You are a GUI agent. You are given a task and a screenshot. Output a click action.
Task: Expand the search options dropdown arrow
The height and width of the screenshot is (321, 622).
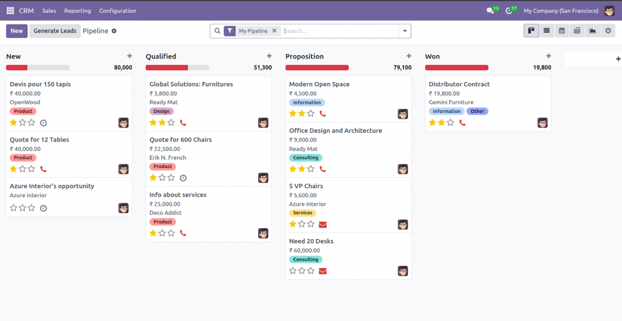tap(405, 31)
